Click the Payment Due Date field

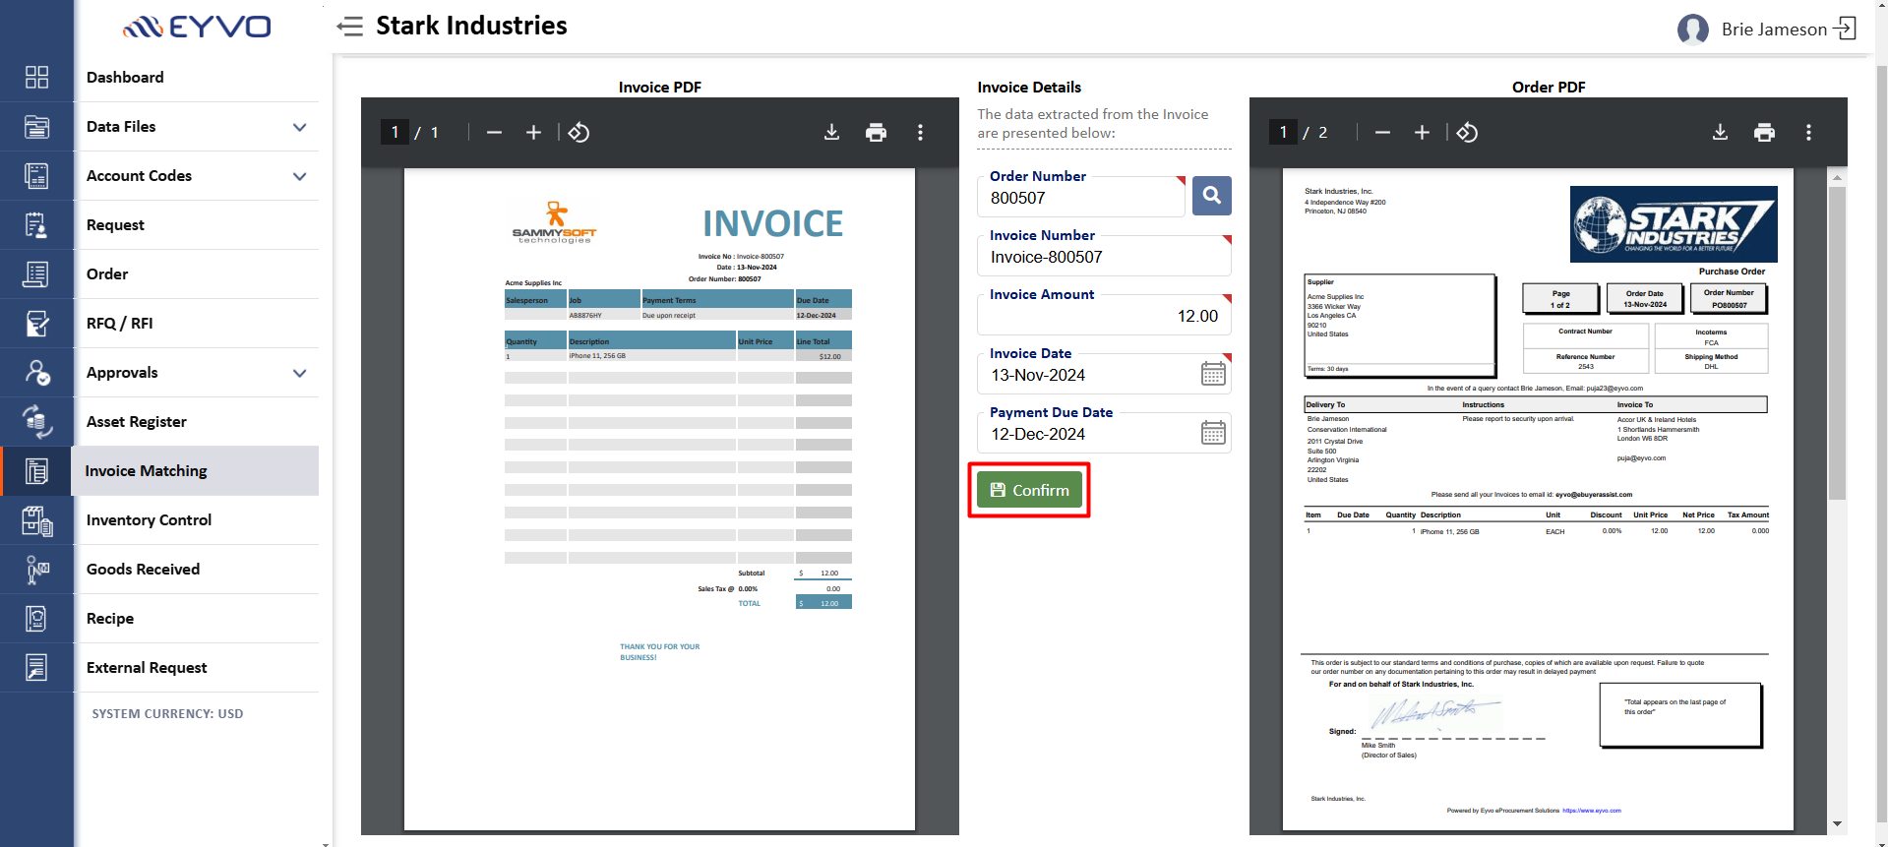[1104, 433]
